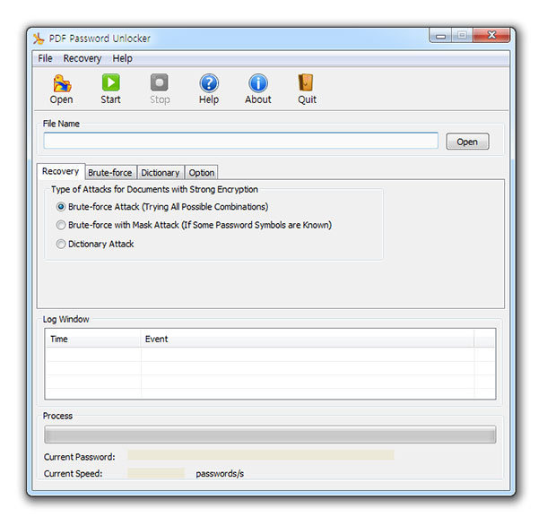This screenshot has width=547, height=525.
Task: Click the Open button beside File Name
Action: coord(467,142)
